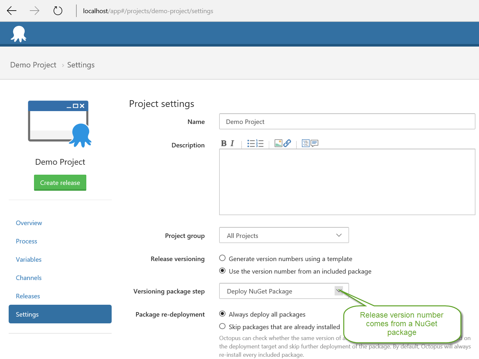Go to the Channels sidebar item
The width and height of the screenshot is (479, 359).
29,278
